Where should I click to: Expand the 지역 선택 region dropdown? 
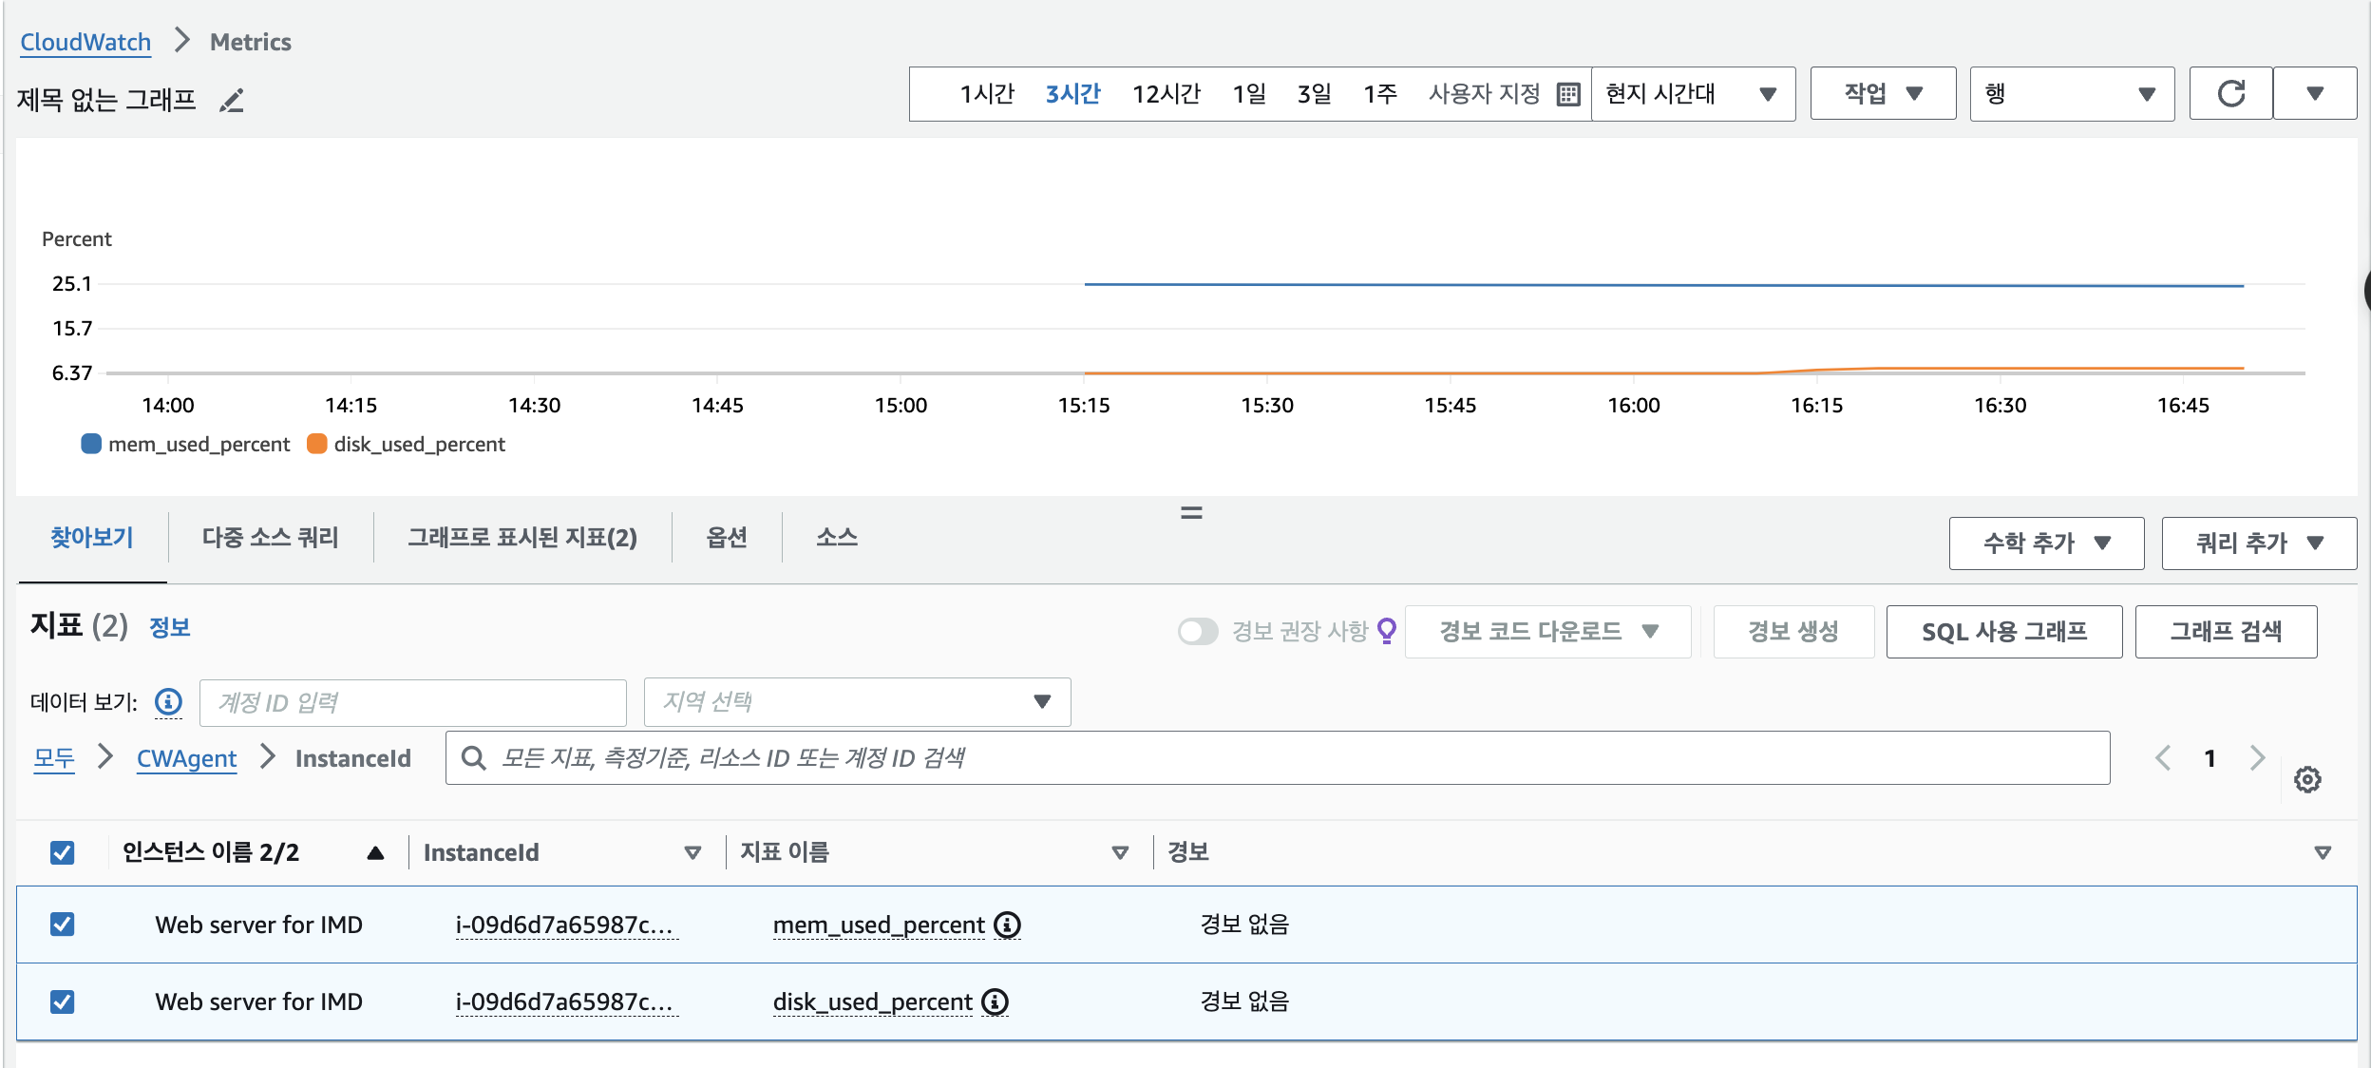tap(857, 702)
